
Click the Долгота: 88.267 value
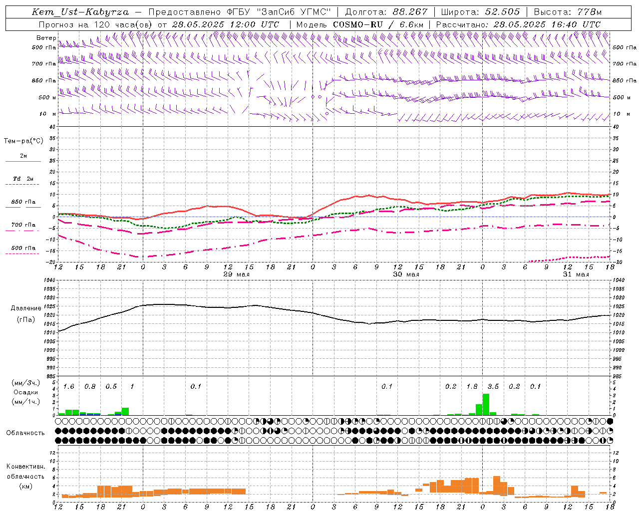tap(386, 12)
